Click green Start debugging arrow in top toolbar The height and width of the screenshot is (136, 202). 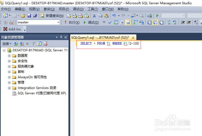[157, 16]
